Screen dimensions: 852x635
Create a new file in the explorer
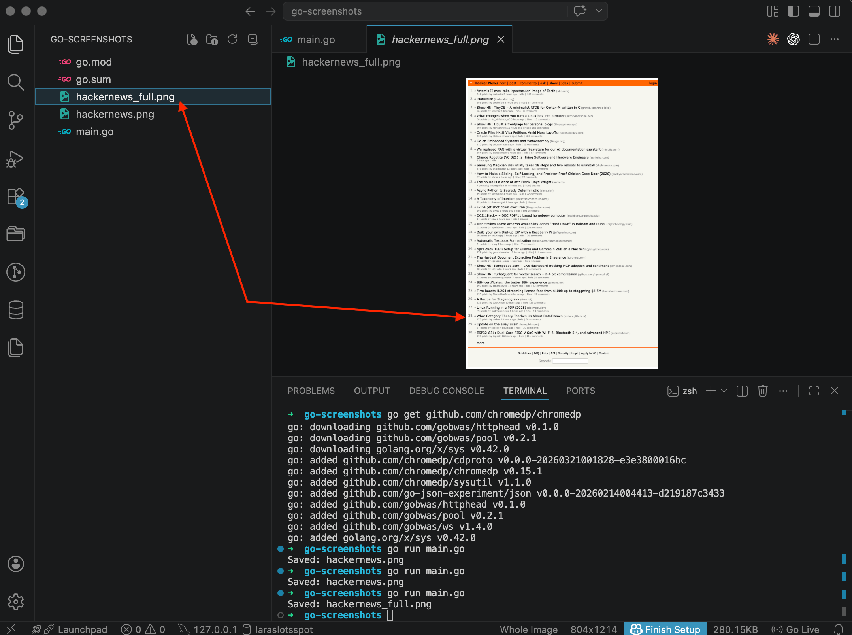click(x=192, y=39)
